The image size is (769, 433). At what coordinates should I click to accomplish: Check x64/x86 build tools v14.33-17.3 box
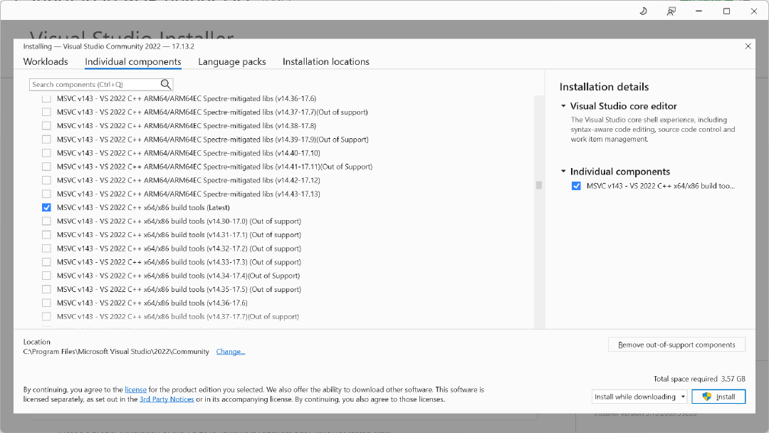46,262
